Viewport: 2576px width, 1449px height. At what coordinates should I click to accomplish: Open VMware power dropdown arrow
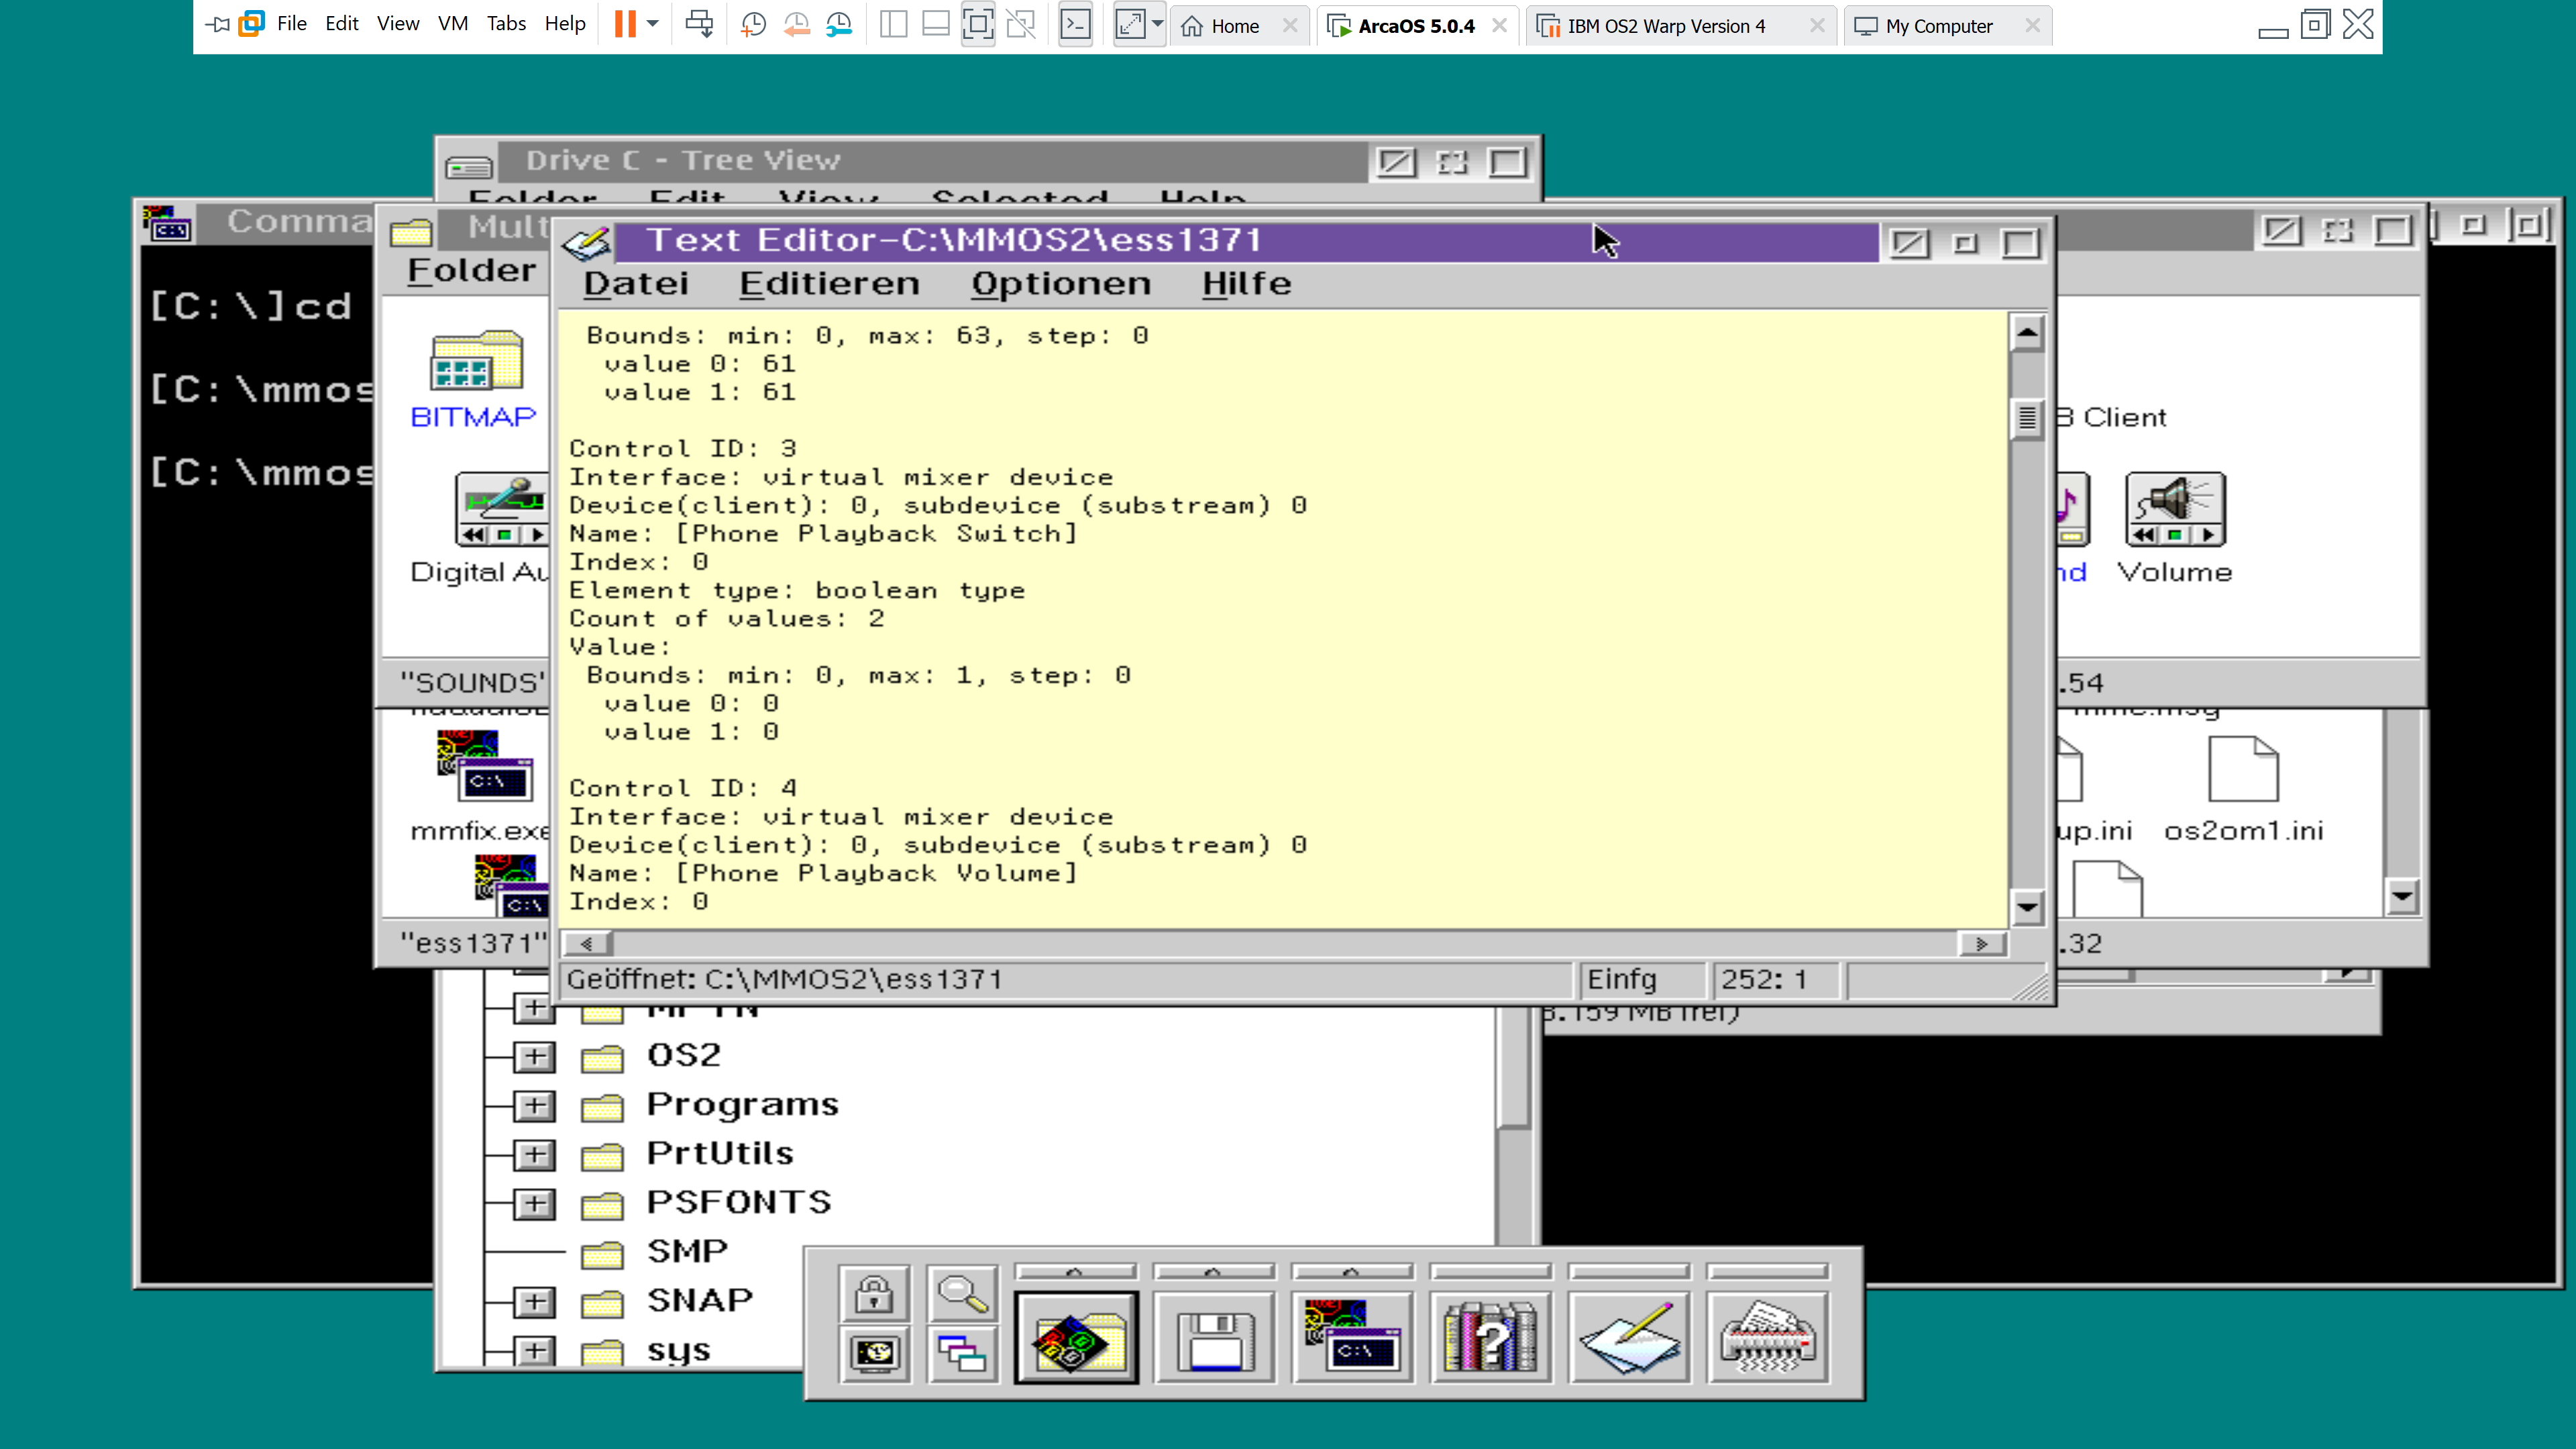[x=653, y=24]
